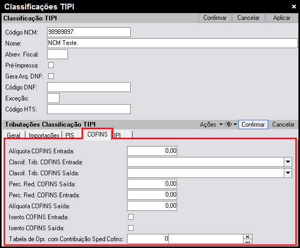Click Sped Cofins description field
Image resolution: width=300 pixels, height=248 pixels.
(206, 239)
